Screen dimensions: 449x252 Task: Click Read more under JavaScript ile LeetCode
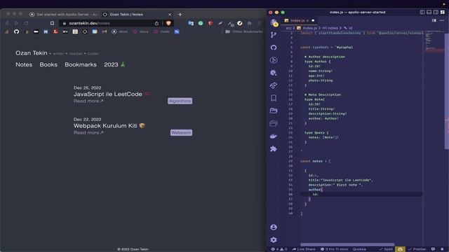(88, 101)
